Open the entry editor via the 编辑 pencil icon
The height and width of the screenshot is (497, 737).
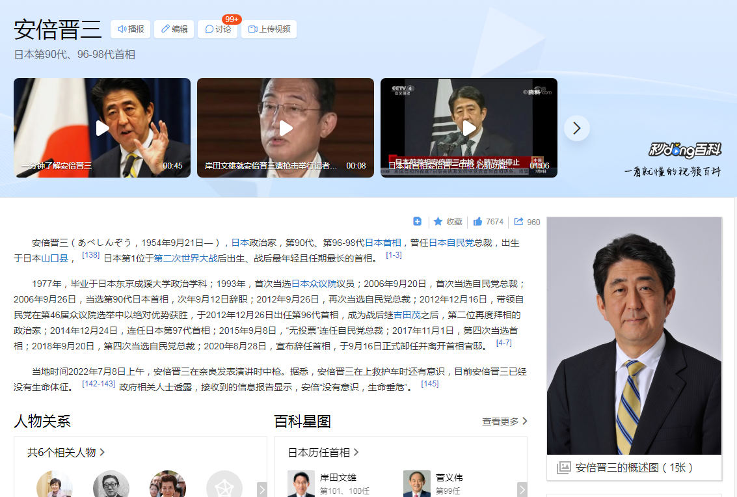(x=164, y=29)
